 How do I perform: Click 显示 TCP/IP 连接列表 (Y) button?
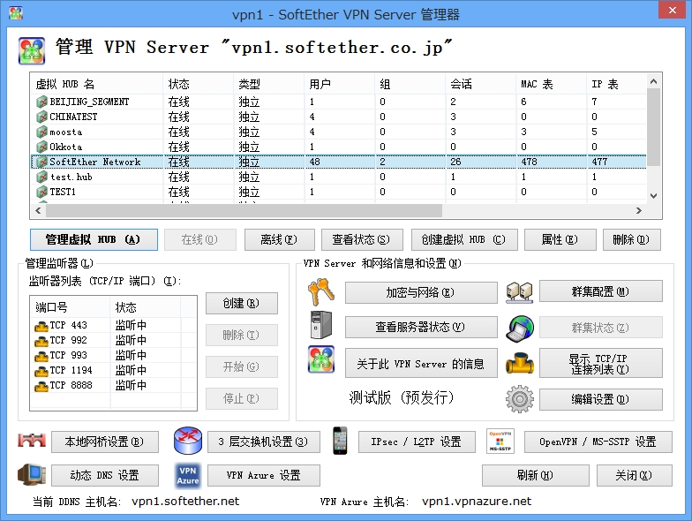tap(600, 364)
